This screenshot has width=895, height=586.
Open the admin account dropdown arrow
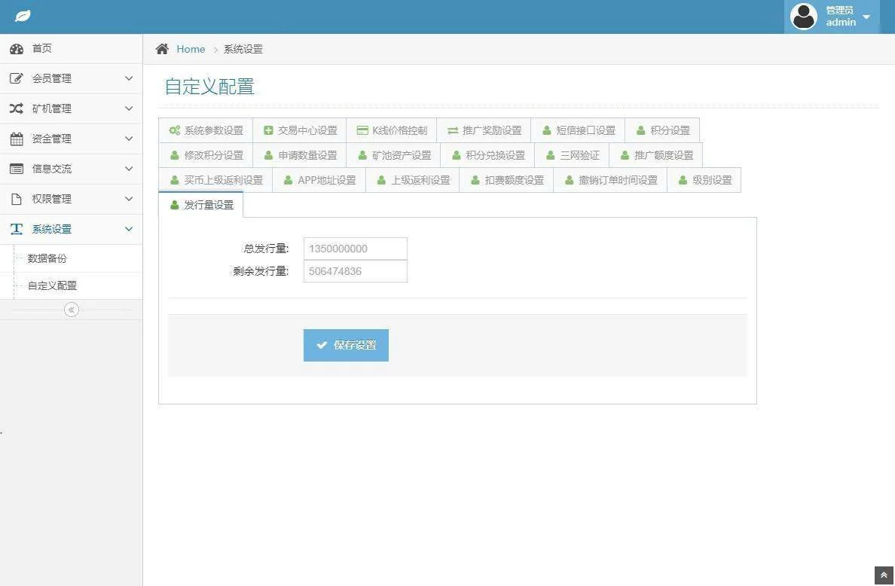[866, 17]
